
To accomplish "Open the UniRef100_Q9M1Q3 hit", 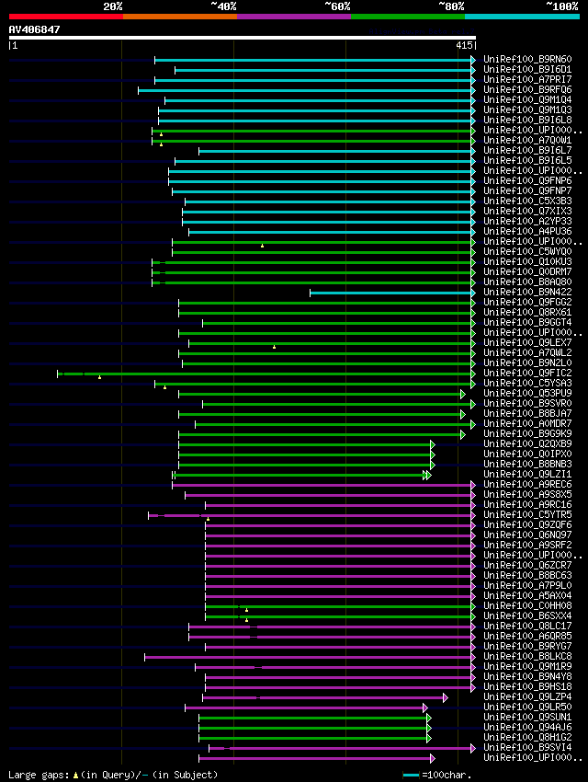I will pos(527,109).
